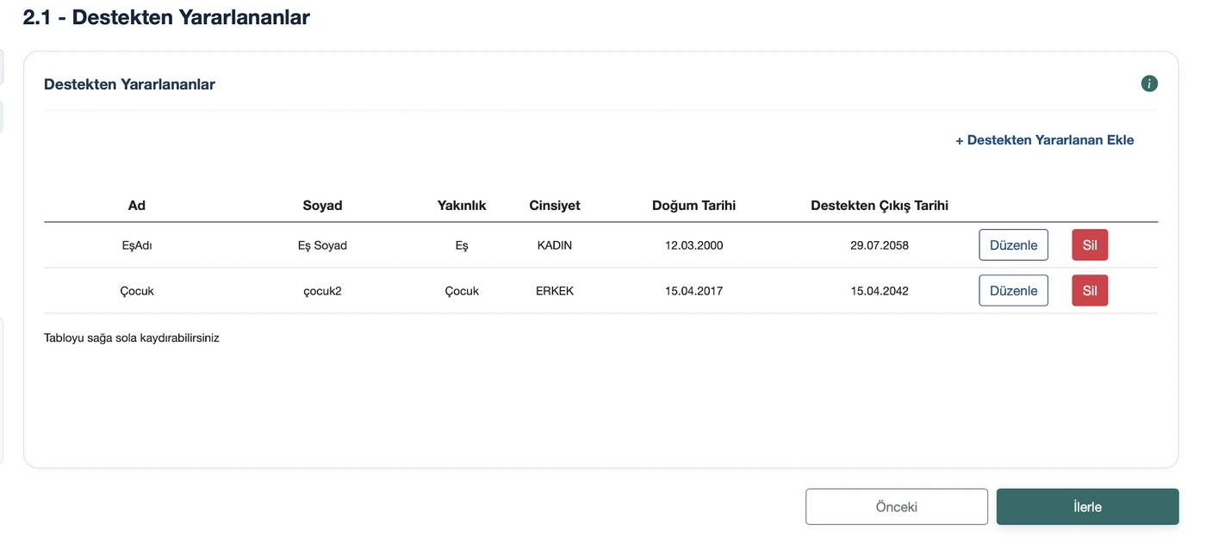The image size is (1206, 550).
Task: Click the Ad column header
Action: pyautogui.click(x=137, y=205)
